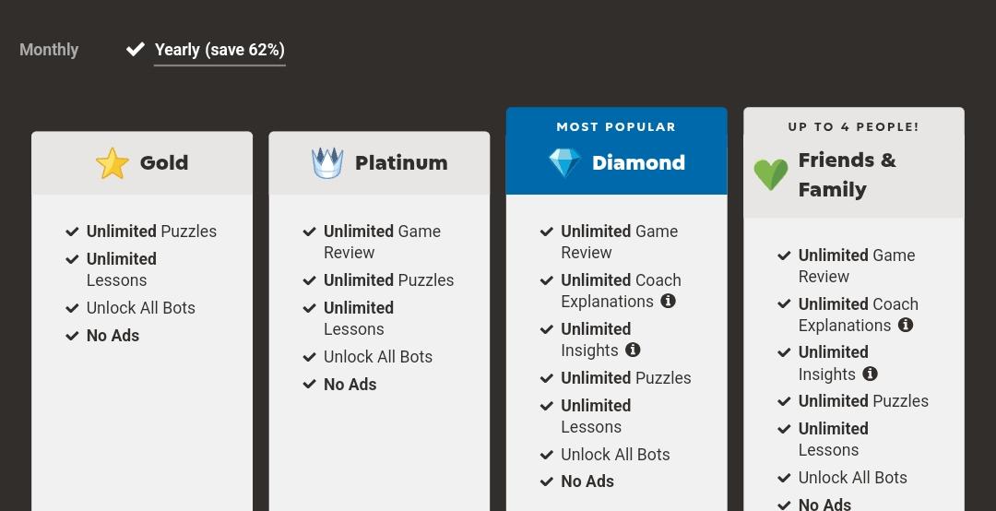This screenshot has width=996, height=511.
Task: Click Unlimited Puzzles in Gold plan
Action: (x=151, y=232)
